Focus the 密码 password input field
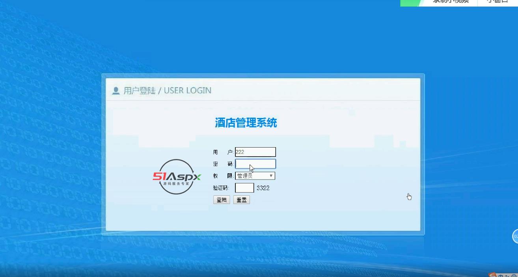Image resolution: width=518 pixels, height=277 pixels. 255,164
